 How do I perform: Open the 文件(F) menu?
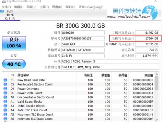[x=6, y=7]
